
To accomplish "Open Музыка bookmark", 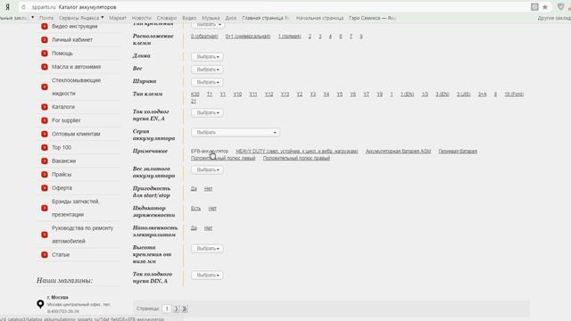I will coord(211,18).
